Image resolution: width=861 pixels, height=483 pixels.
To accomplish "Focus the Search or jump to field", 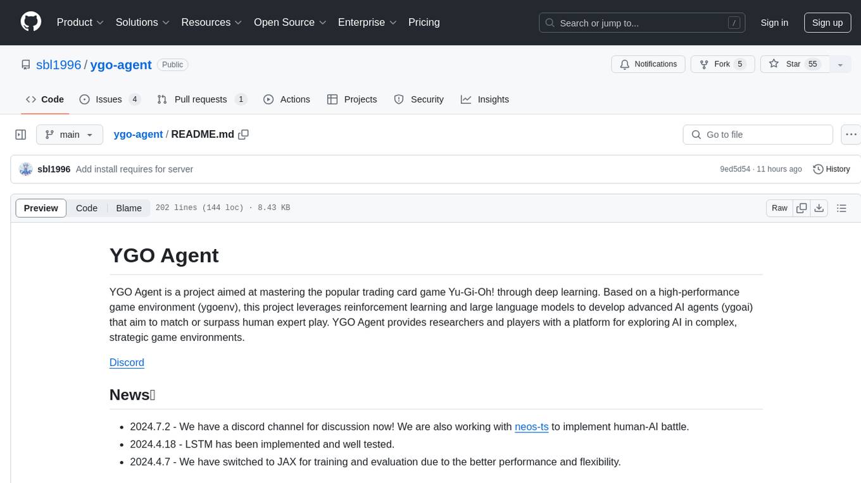I will [642, 23].
